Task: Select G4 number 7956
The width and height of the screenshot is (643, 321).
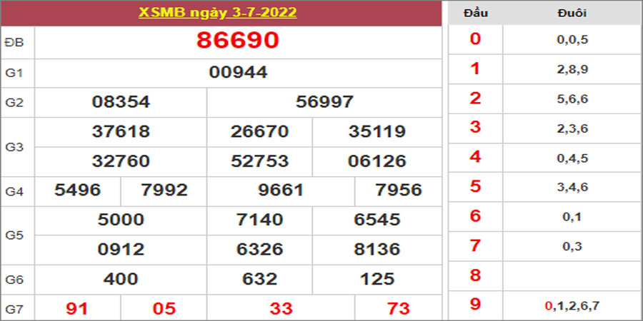Action: pos(398,190)
